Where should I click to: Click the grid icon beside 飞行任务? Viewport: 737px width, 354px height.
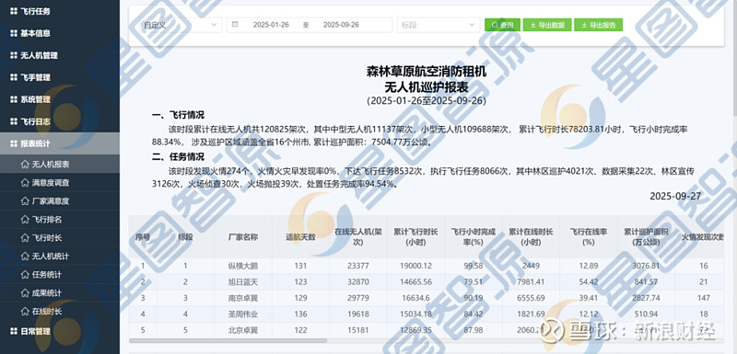13,11
